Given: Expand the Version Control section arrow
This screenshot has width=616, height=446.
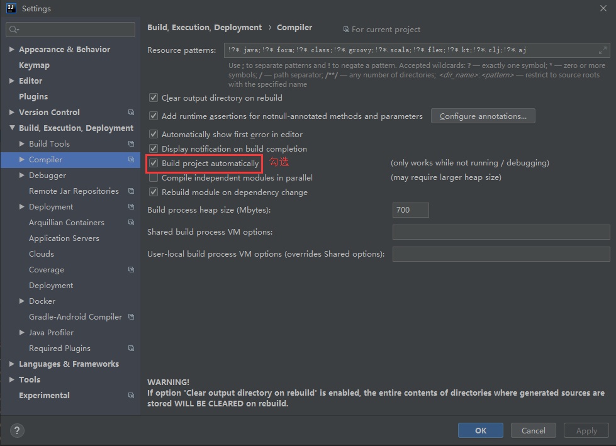Looking at the screenshot, I should point(12,112).
